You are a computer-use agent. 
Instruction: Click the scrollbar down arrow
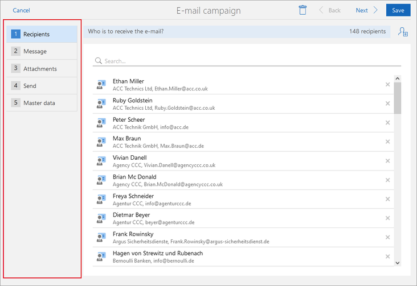click(x=397, y=263)
